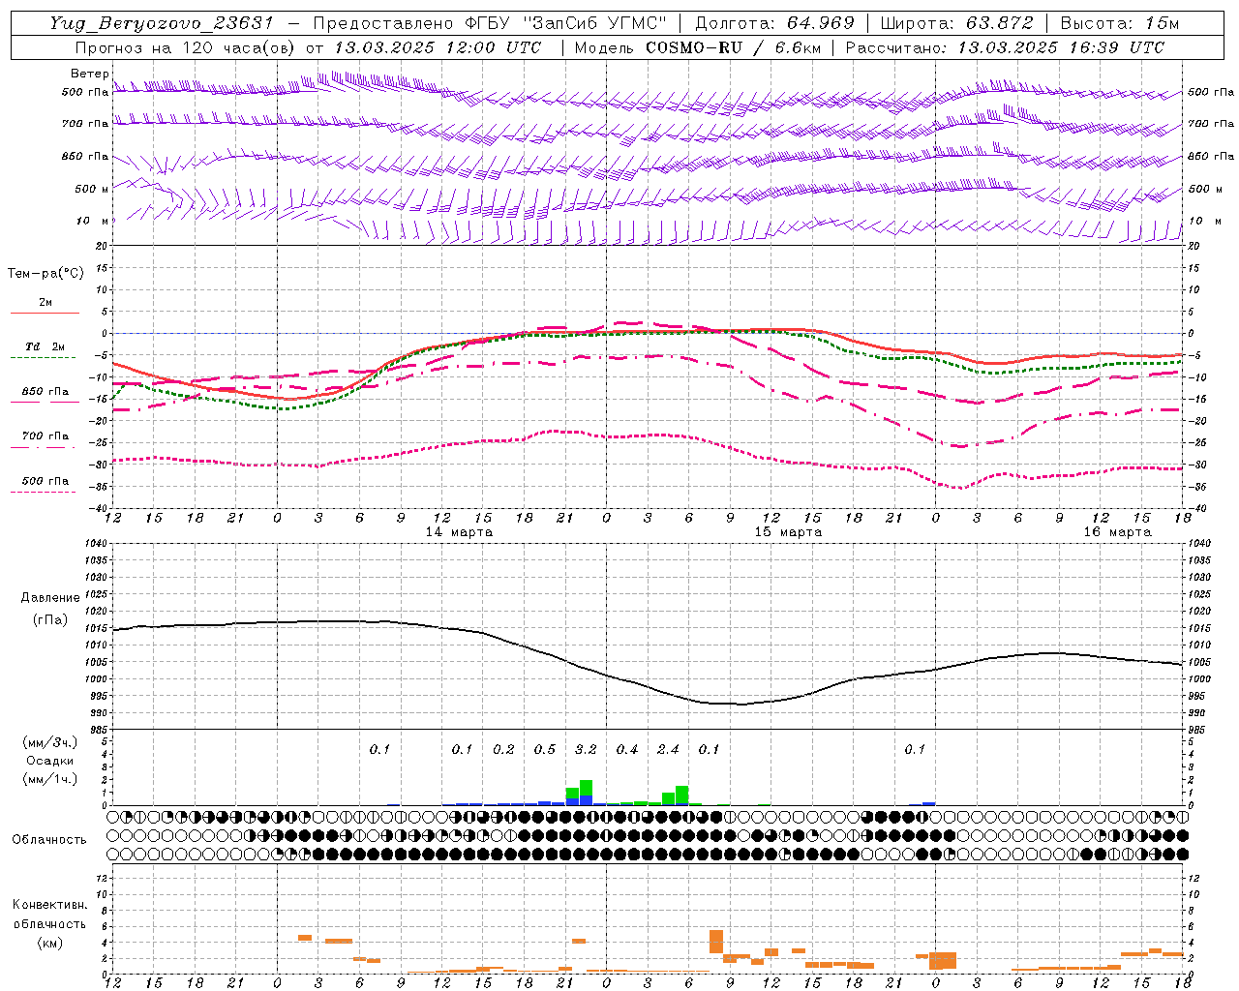Click the model name COSMO-RU / 6.6км
The image size is (1239, 991).
pos(734,47)
